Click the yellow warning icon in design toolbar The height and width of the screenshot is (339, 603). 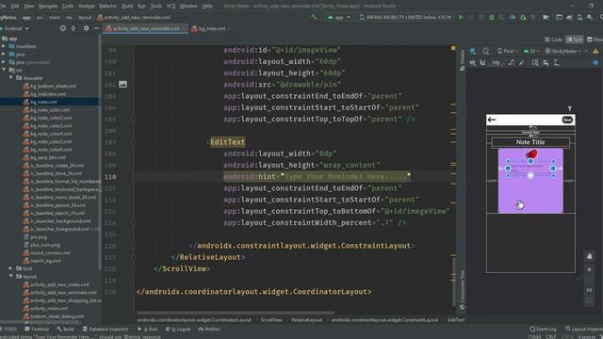pos(595,51)
